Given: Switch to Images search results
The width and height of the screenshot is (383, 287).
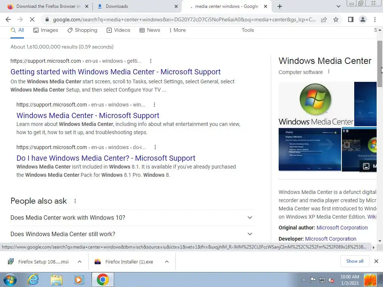Looking at the screenshot, I should click(46, 30).
